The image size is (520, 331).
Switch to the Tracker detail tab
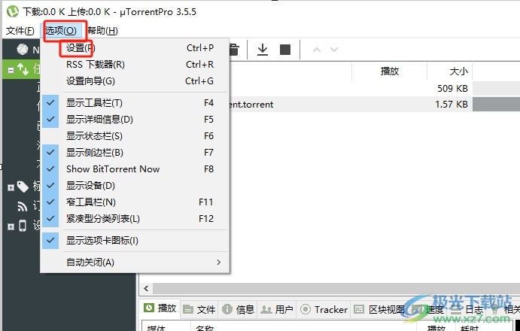[324, 309]
